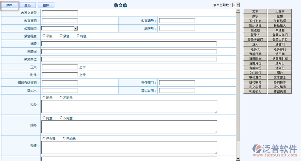Click the 高级 (Advanced) button
The height and width of the screenshot is (161, 301).
[27, 5]
